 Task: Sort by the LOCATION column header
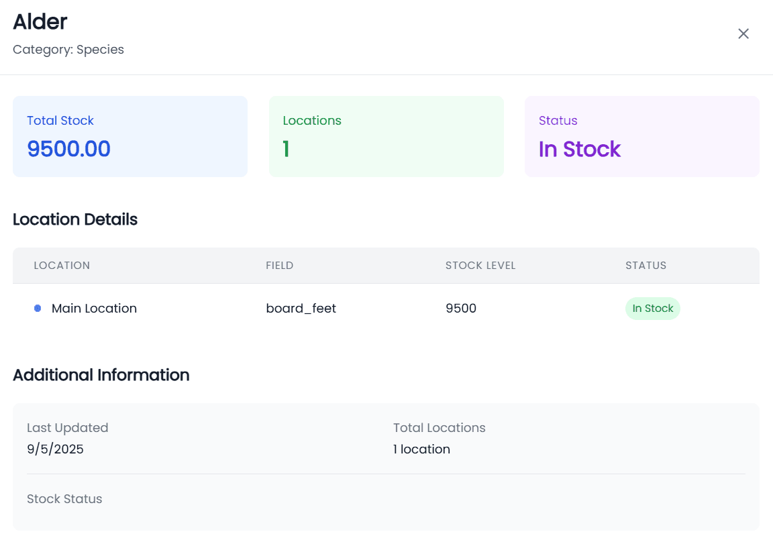[62, 265]
